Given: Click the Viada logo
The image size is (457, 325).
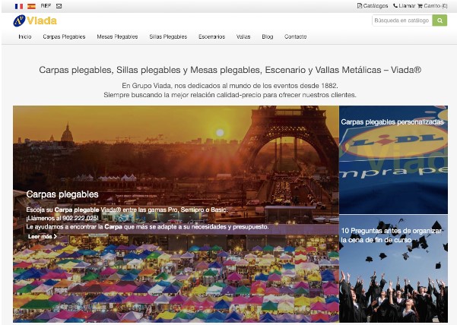Looking at the screenshot, I should [x=35, y=21].
